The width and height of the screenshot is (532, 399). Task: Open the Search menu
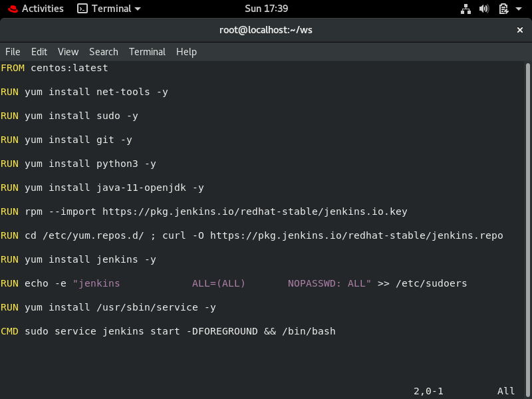click(x=104, y=52)
